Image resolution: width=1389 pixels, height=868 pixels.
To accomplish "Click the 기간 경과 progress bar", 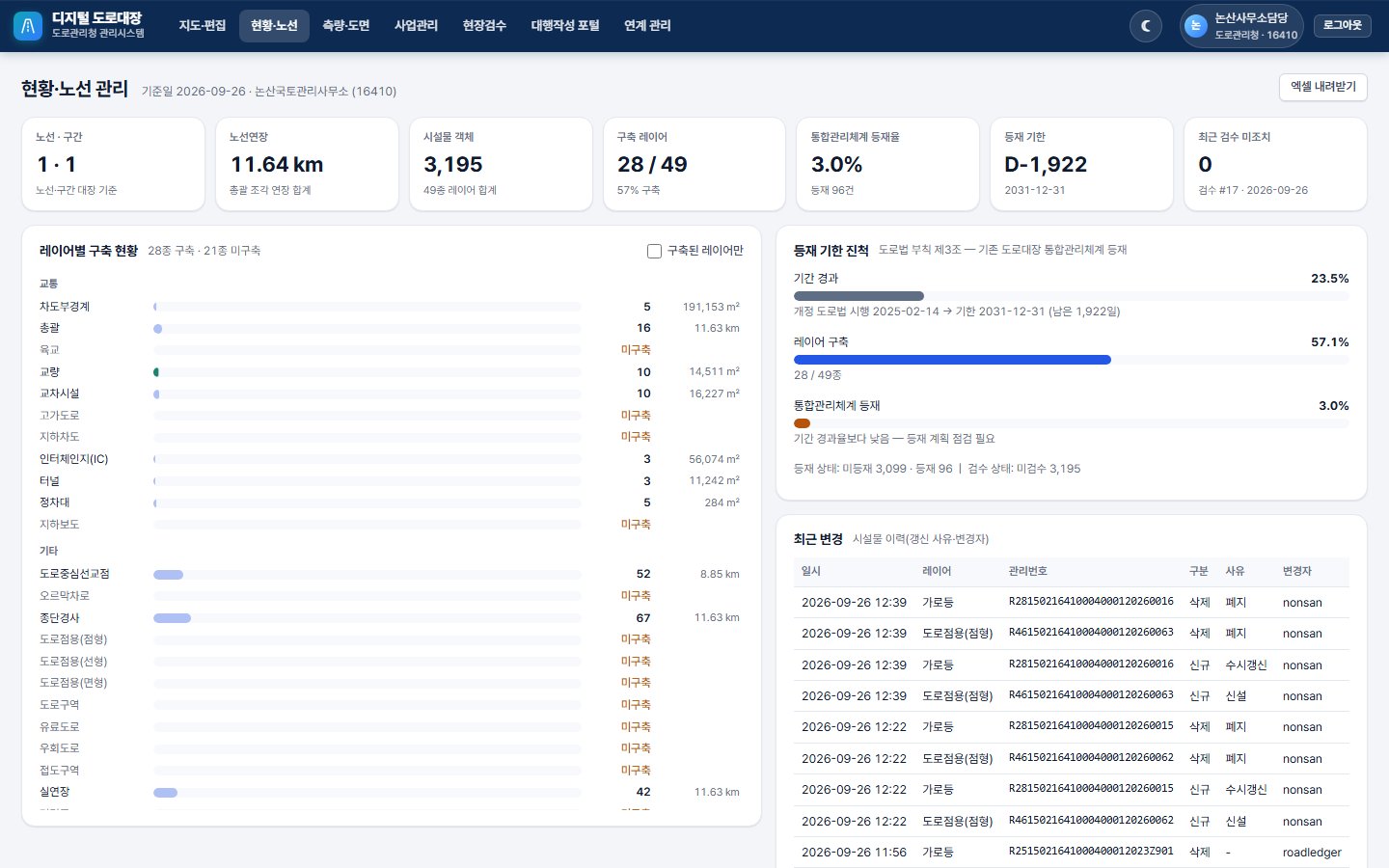I will [x=1072, y=296].
